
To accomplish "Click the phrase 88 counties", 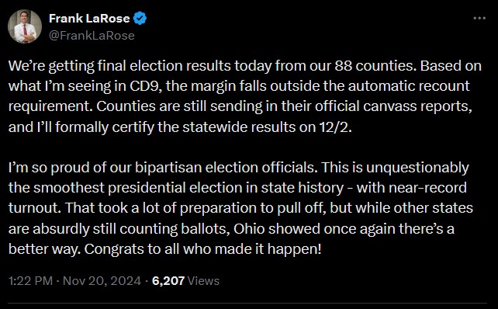I will click(x=375, y=66).
